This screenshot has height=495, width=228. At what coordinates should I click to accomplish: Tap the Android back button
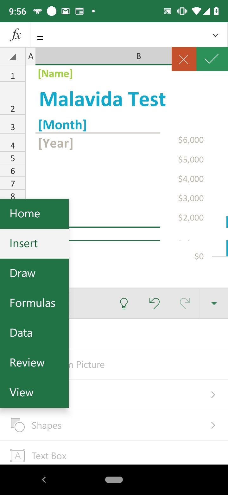44,480
